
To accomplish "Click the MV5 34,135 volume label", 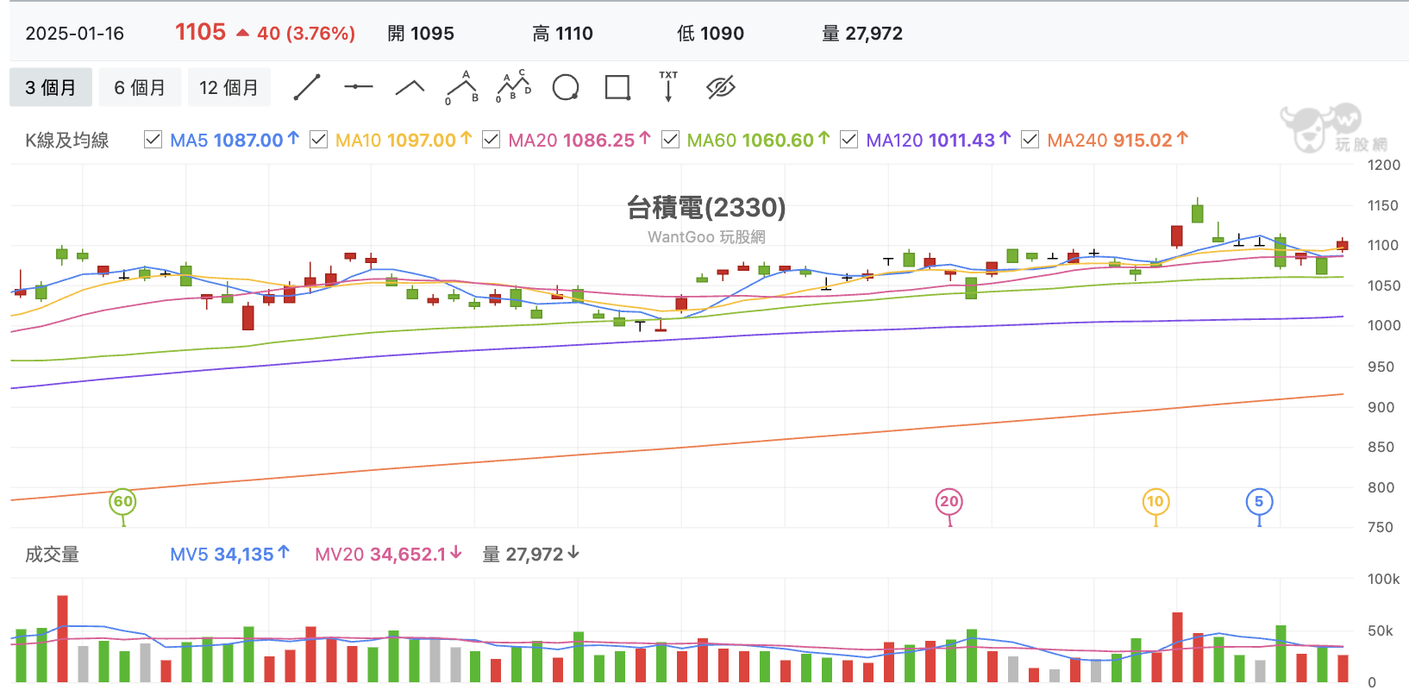I will click(x=230, y=555).
